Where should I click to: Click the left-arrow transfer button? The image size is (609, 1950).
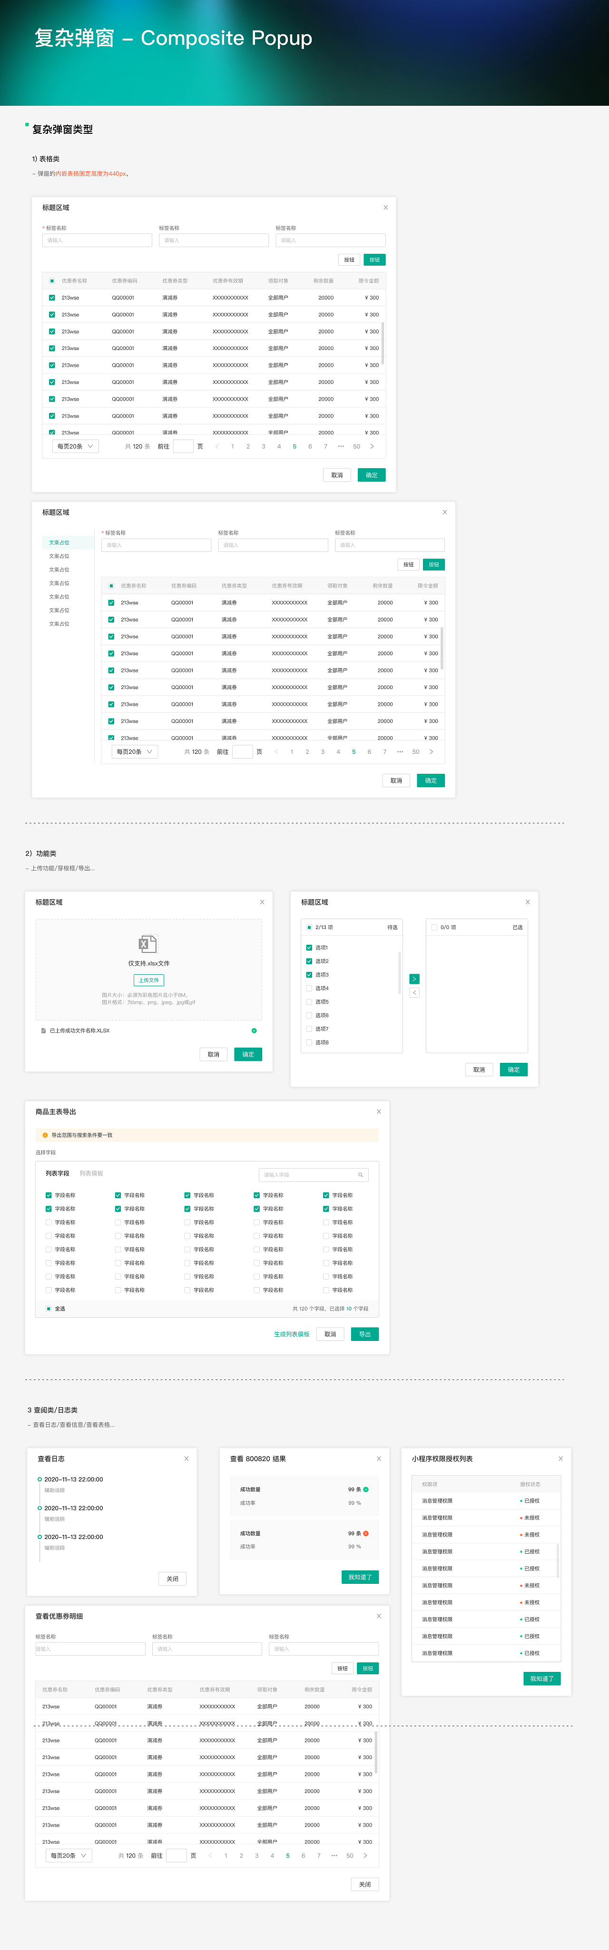(414, 992)
